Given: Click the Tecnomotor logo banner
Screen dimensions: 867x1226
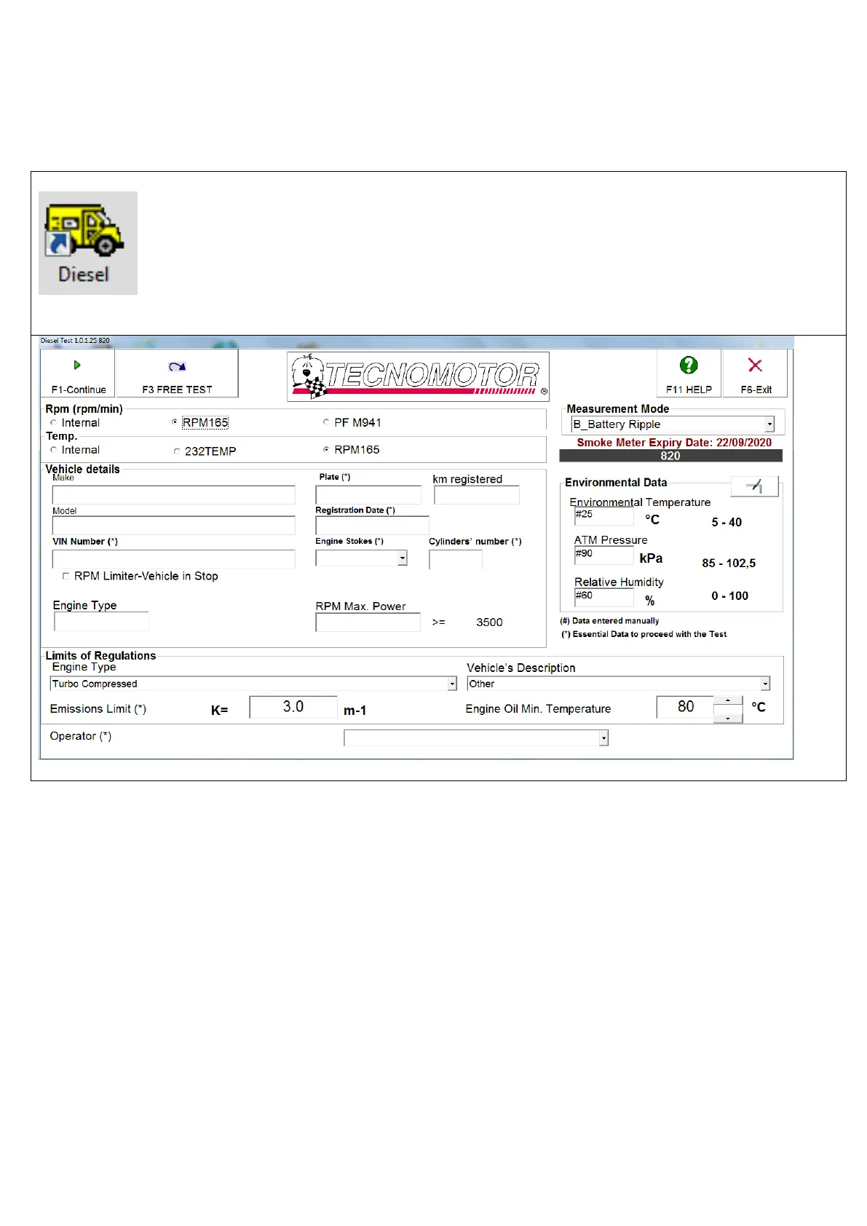Looking at the screenshot, I should (418, 377).
